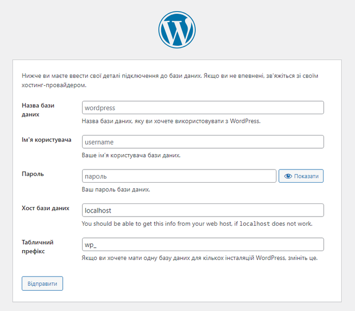Click the Показати button label text
The image size is (355, 311).
306,176
